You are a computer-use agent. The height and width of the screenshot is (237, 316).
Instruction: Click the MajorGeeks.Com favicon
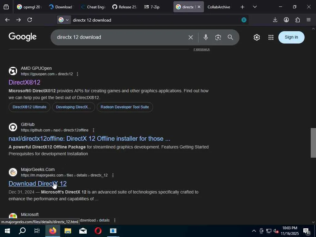pyautogui.click(x=13, y=172)
